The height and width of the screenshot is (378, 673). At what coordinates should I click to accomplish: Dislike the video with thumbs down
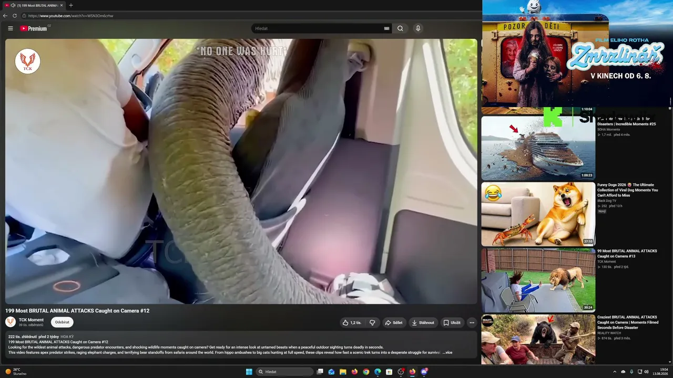pyautogui.click(x=372, y=323)
